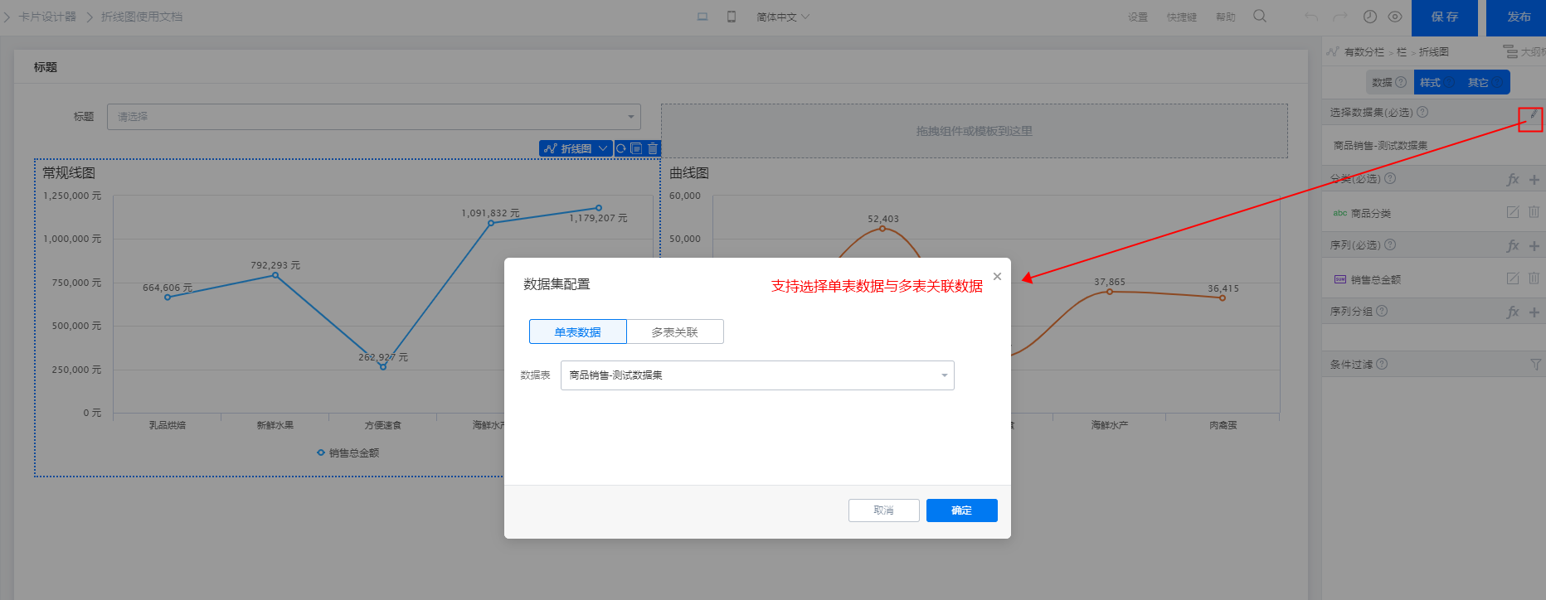Select the 单表数据 tab in dialog
Viewport: 1546px width, 600px height.
(x=578, y=331)
